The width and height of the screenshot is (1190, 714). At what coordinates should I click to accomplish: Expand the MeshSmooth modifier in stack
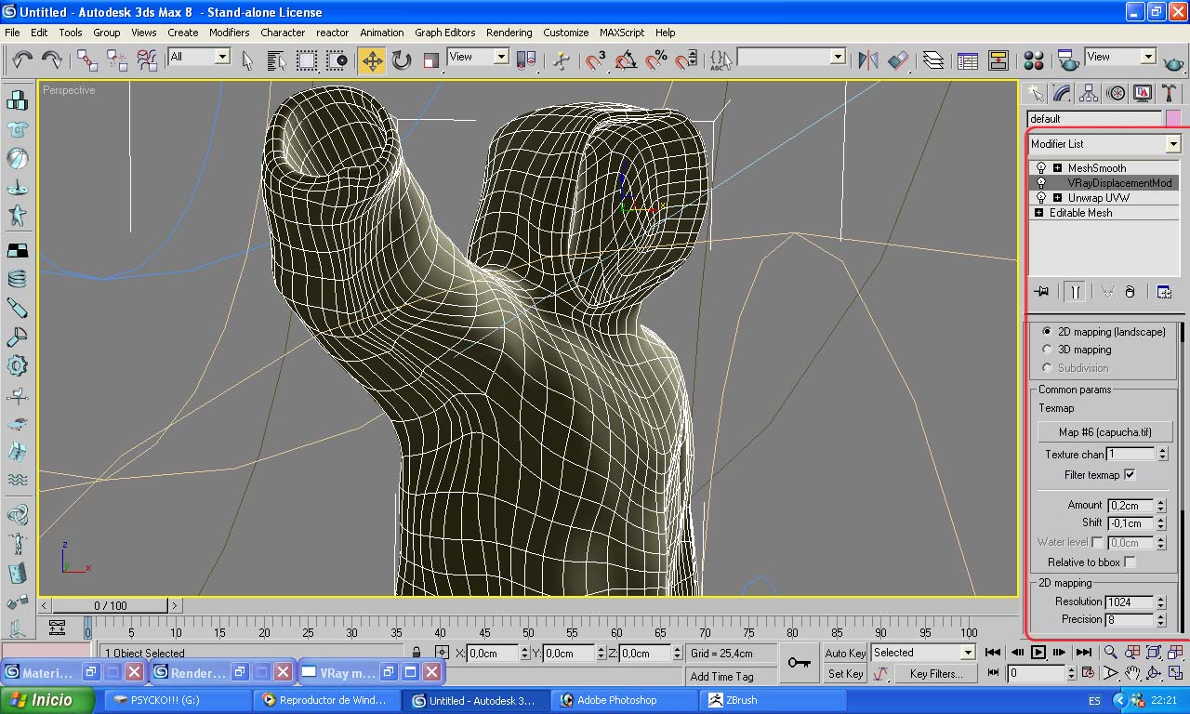(1057, 168)
